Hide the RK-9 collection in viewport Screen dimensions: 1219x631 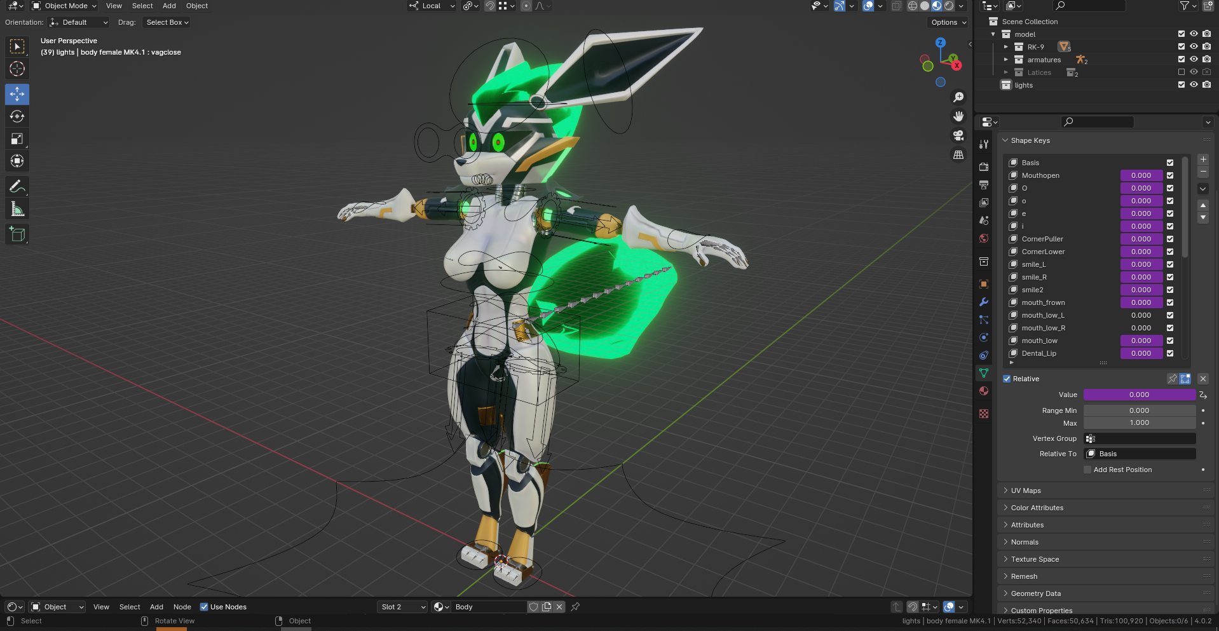tap(1194, 46)
